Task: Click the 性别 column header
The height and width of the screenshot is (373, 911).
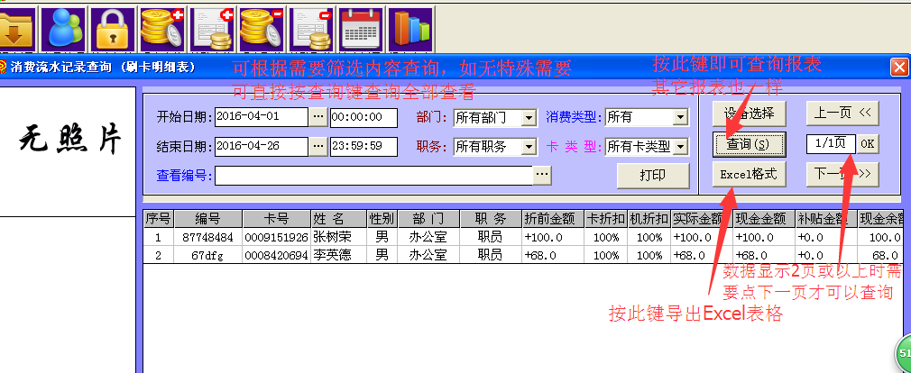Action: 382,219
